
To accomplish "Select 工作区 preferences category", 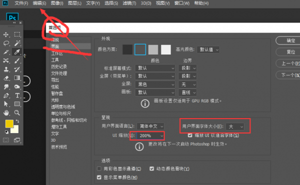I will (x=57, y=53).
